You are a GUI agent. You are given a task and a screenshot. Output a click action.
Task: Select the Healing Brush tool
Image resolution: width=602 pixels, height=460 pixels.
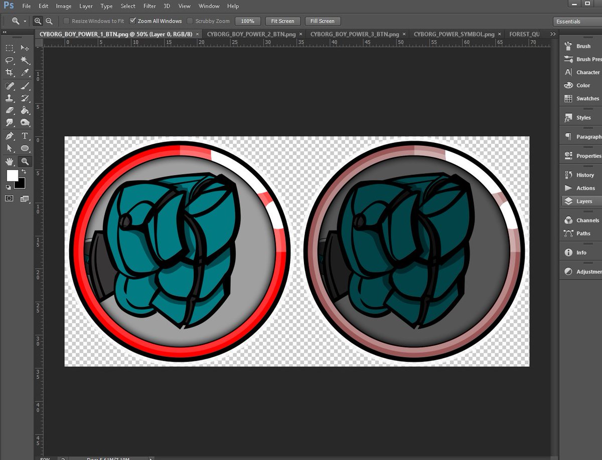click(10, 86)
